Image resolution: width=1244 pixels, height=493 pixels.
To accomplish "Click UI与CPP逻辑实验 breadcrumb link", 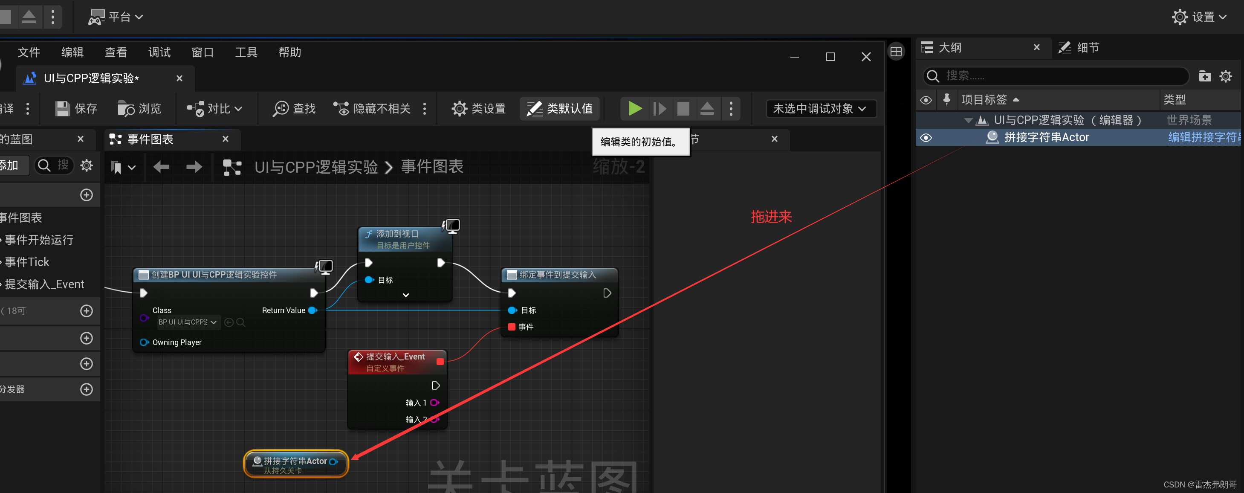I will click(316, 167).
